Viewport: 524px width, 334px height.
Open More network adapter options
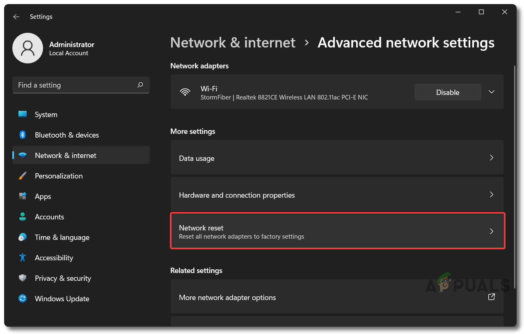[336, 297]
